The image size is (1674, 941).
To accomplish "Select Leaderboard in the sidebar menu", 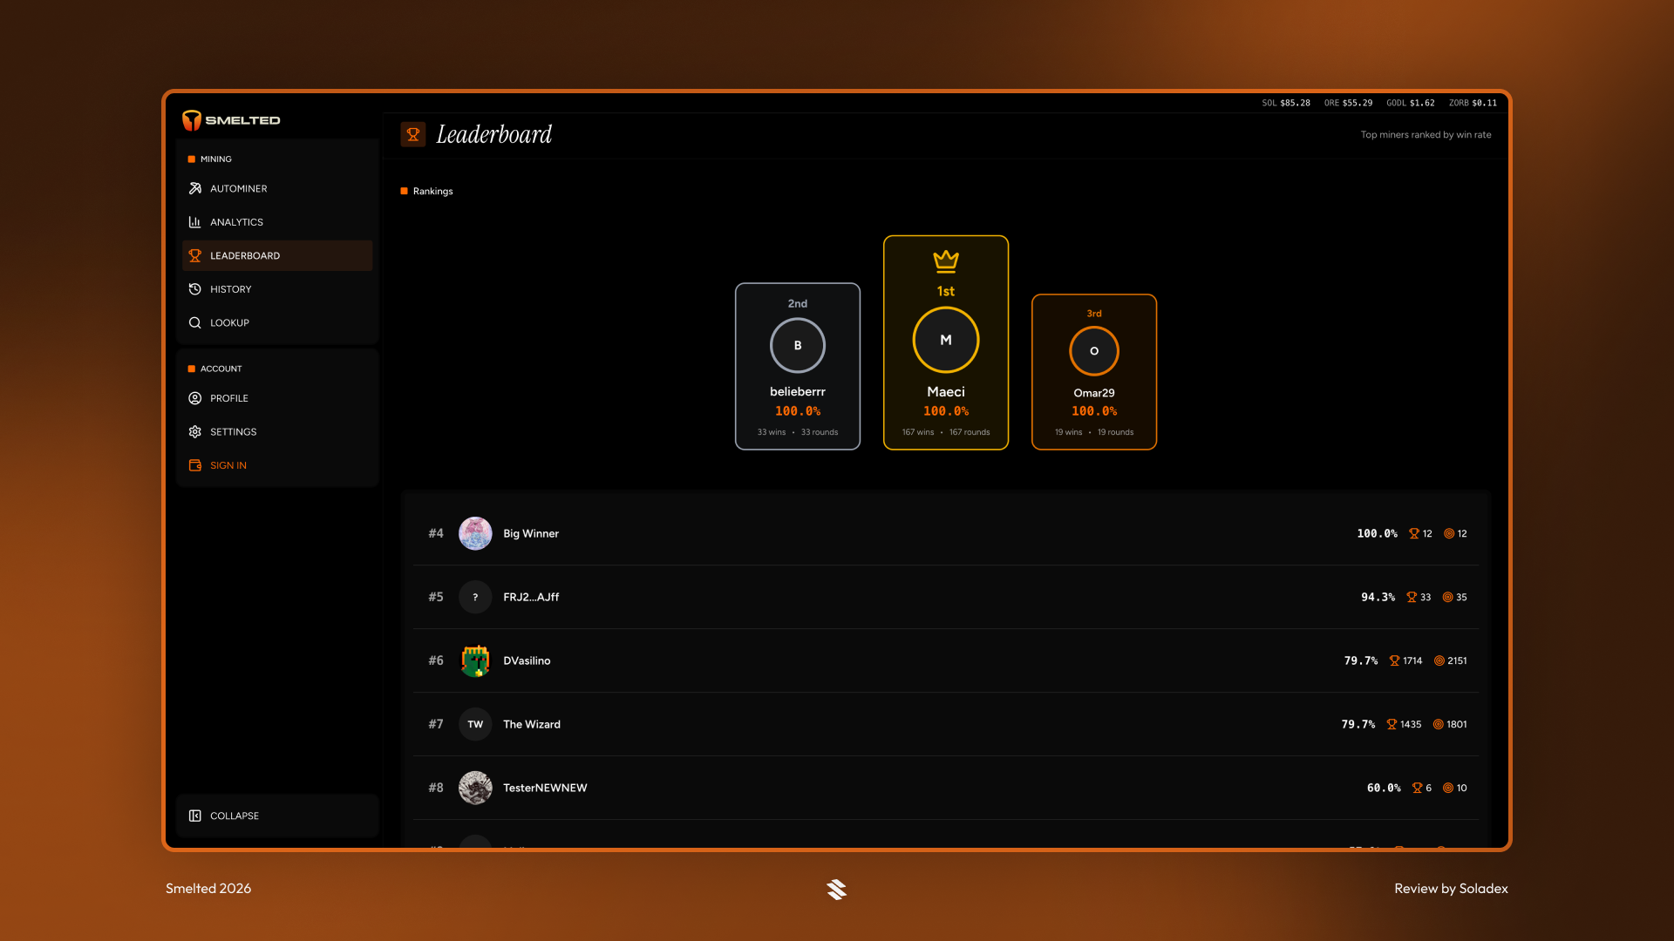I will (245, 256).
